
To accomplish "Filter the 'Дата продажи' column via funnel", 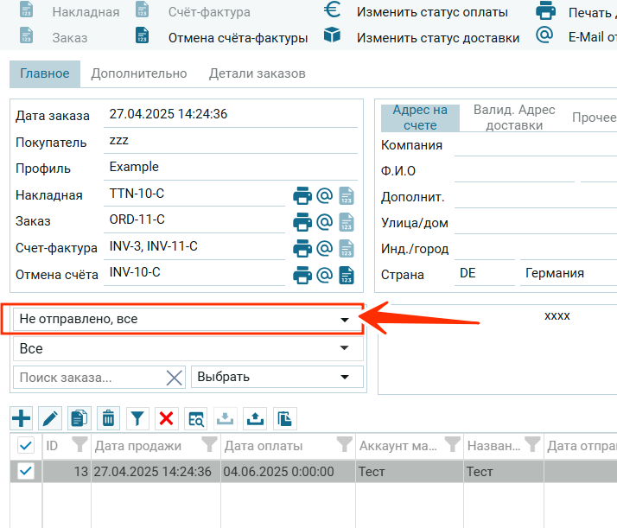I will (209, 445).
